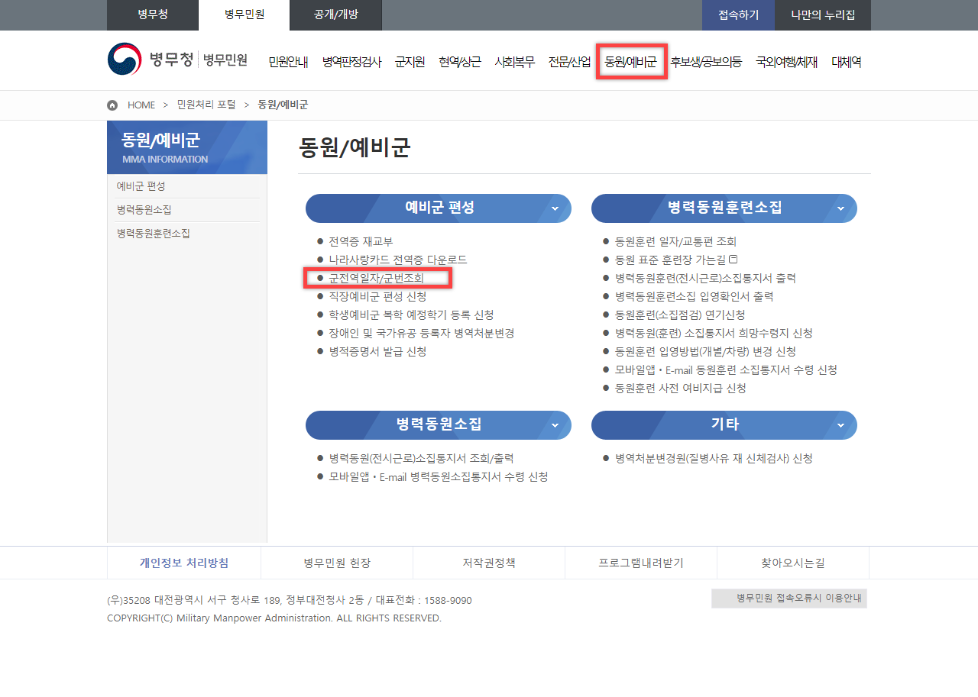Viewport: 978px width, 697px height.
Task: Open the 사회복무 navigation menu
Action: pos(515,63)
